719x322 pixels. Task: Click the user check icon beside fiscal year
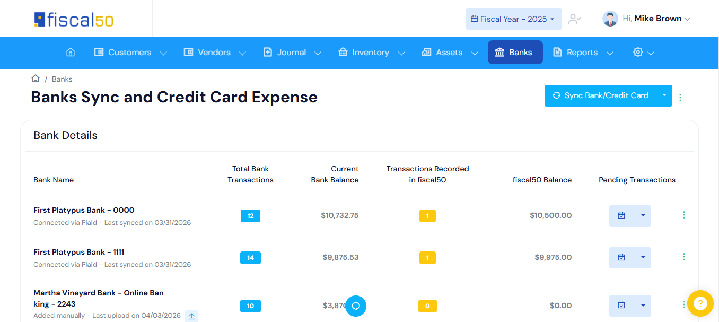click(x=575, y=19)
